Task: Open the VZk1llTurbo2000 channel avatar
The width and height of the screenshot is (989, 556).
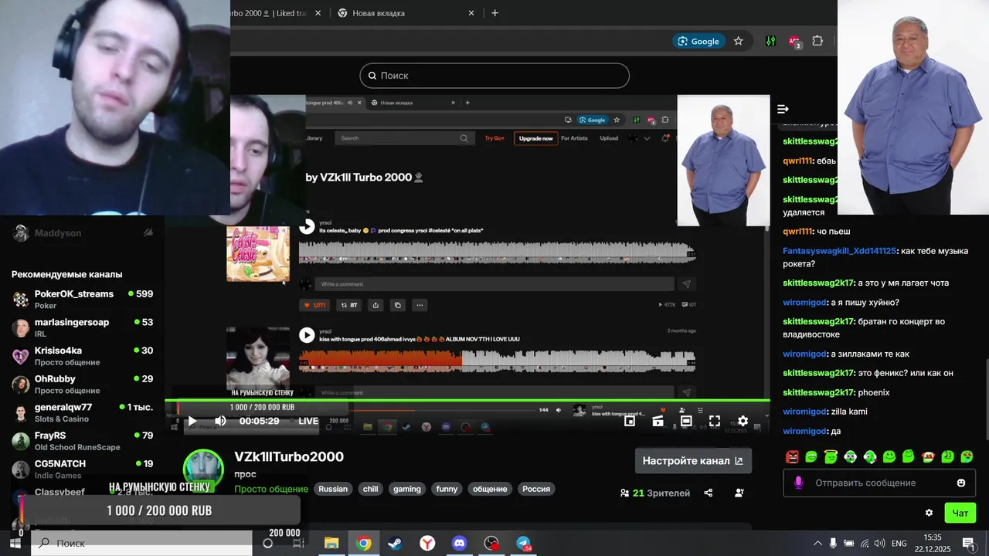Action: coord(203,470)
